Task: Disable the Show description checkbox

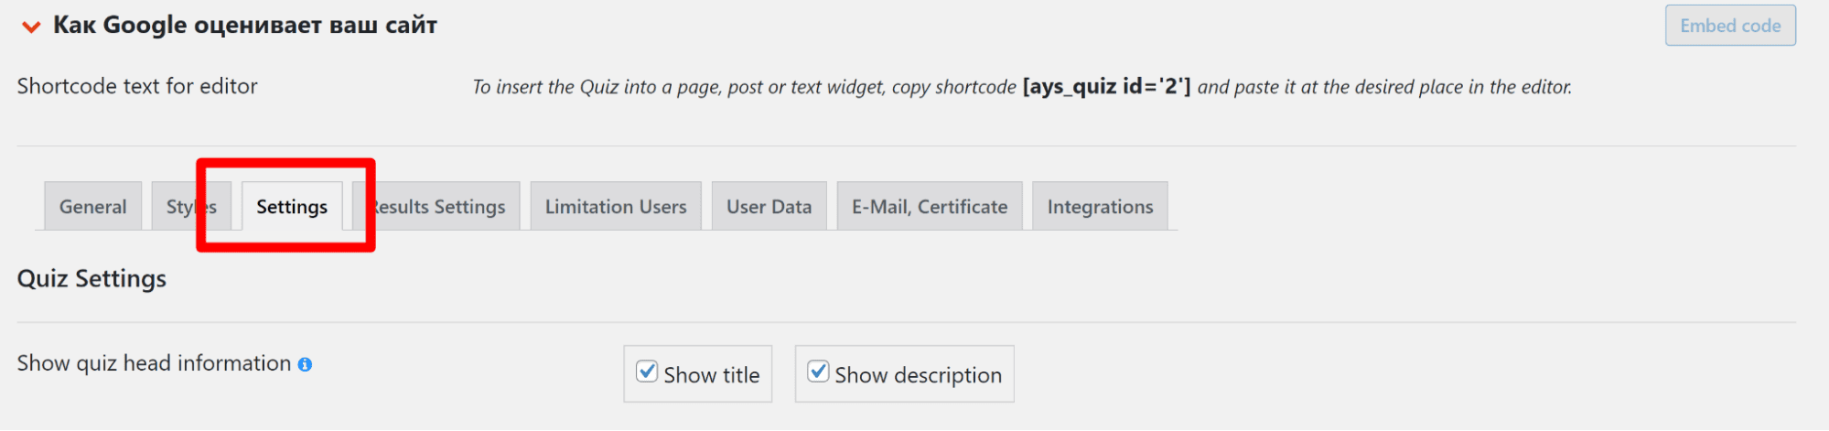Action: (x=818, y=372)
